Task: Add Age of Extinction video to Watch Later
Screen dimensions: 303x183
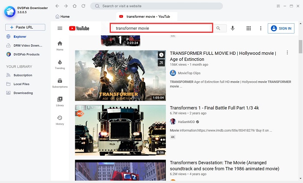Action: pos(161,55)
